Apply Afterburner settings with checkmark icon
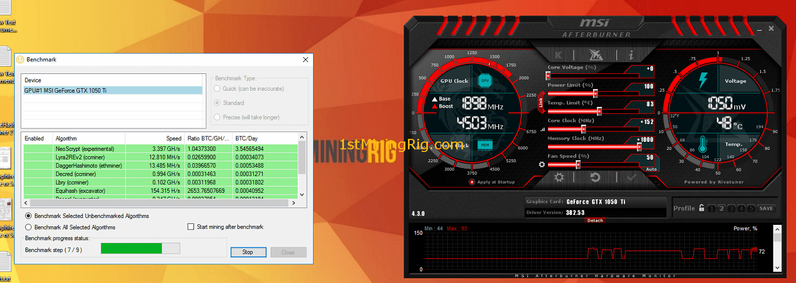The width and height of the screenshot is (796, 283). [631, 177]
